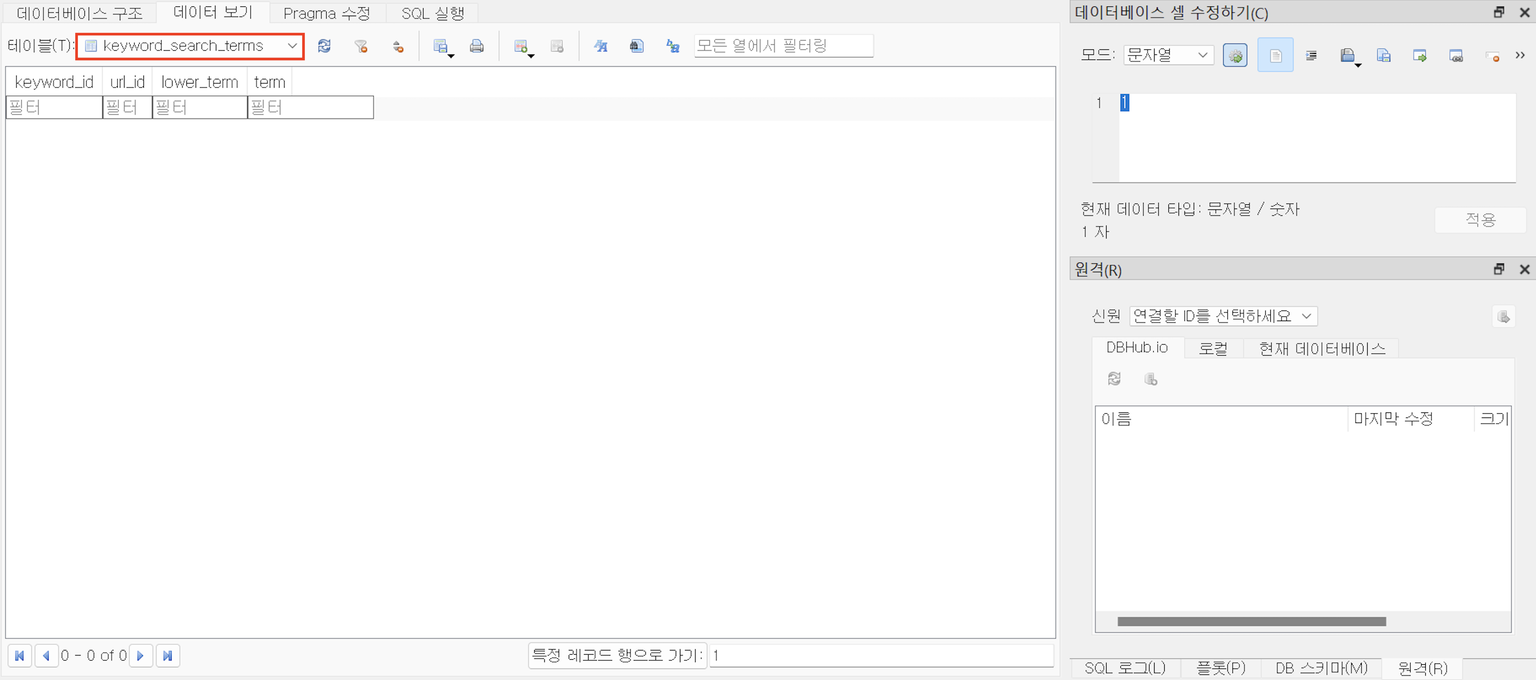Click the 모든 열에서 필터링 input
1536x680 pixels.
pyautogui.click(x=783, y=46)
